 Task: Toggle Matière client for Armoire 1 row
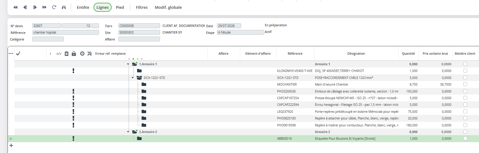[x=465, y=64]
